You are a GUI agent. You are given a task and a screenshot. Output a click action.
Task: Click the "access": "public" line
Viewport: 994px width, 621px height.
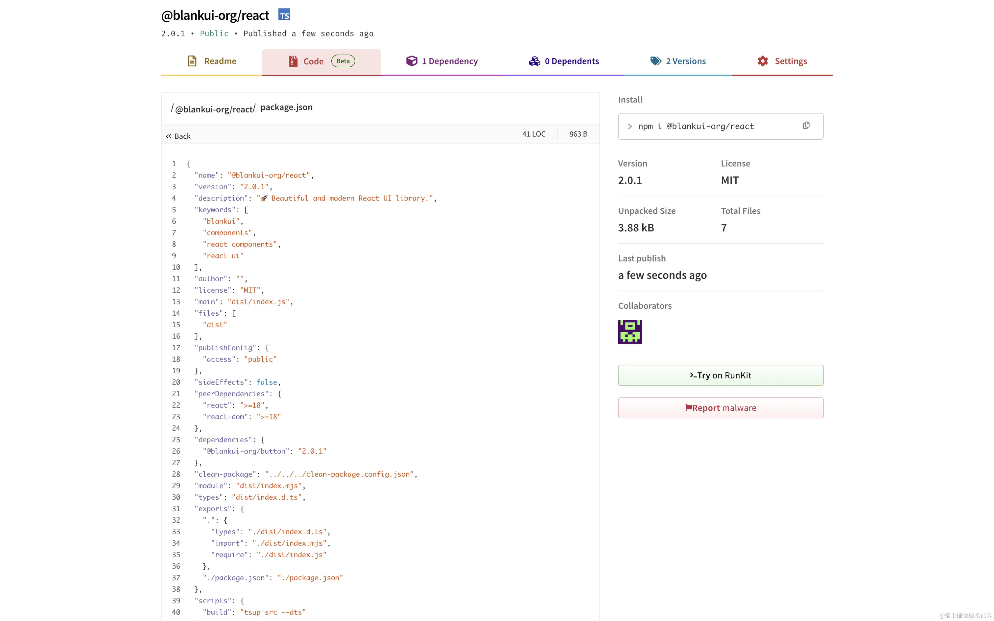pos(240,359)
